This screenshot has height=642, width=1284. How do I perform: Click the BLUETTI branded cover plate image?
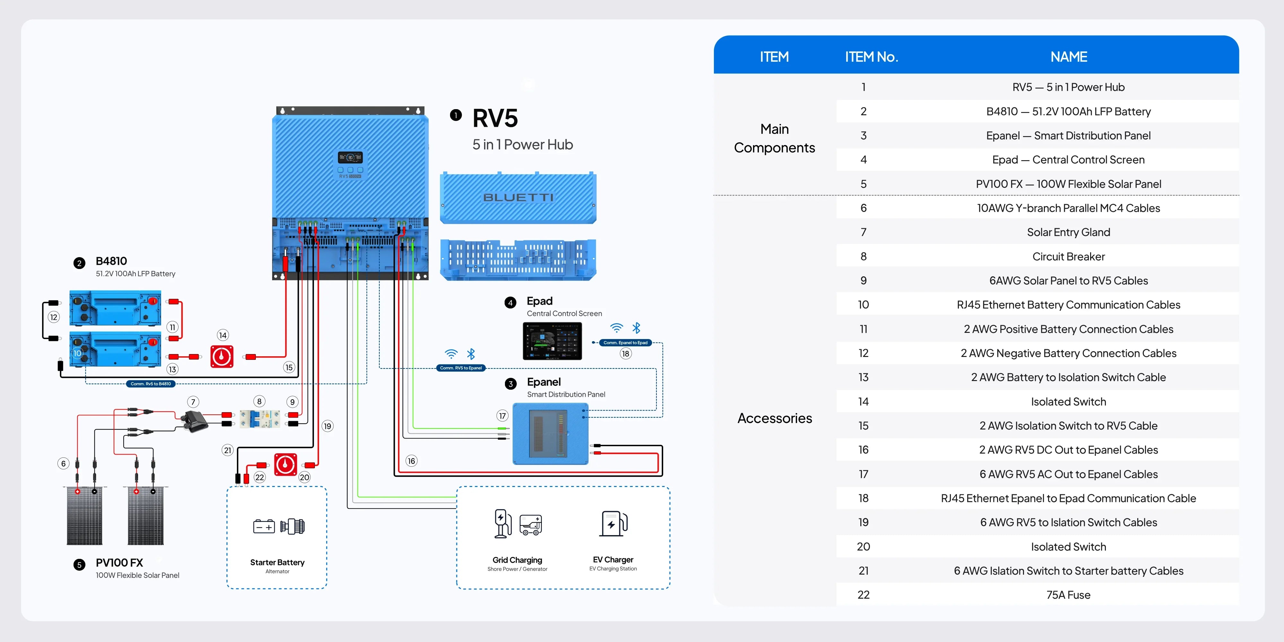click(x=518, y=198)
